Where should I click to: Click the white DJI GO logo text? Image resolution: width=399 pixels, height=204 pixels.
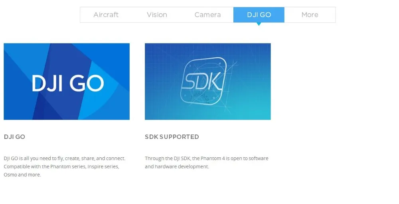click(x=68, y=83)
